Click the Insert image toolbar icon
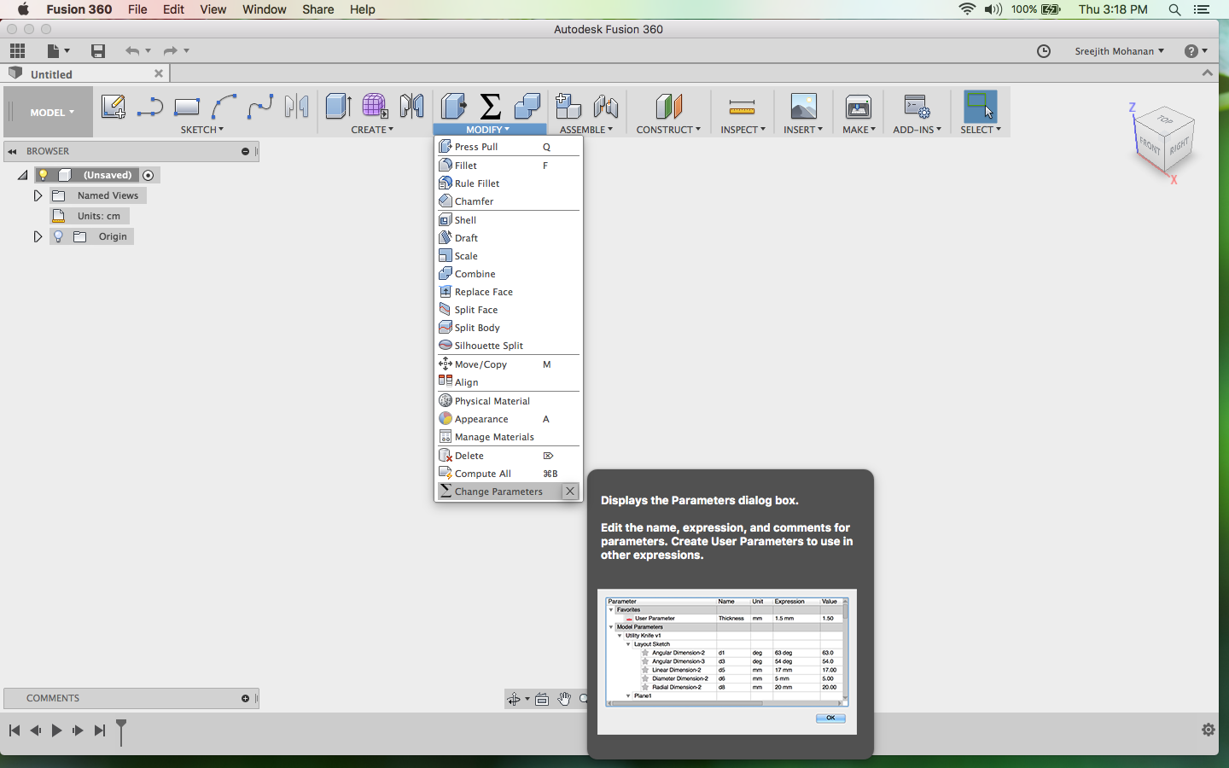Image resolution: width=1229 pixels, height=768 pixels. pyautogui.click(x=803, y=107)
